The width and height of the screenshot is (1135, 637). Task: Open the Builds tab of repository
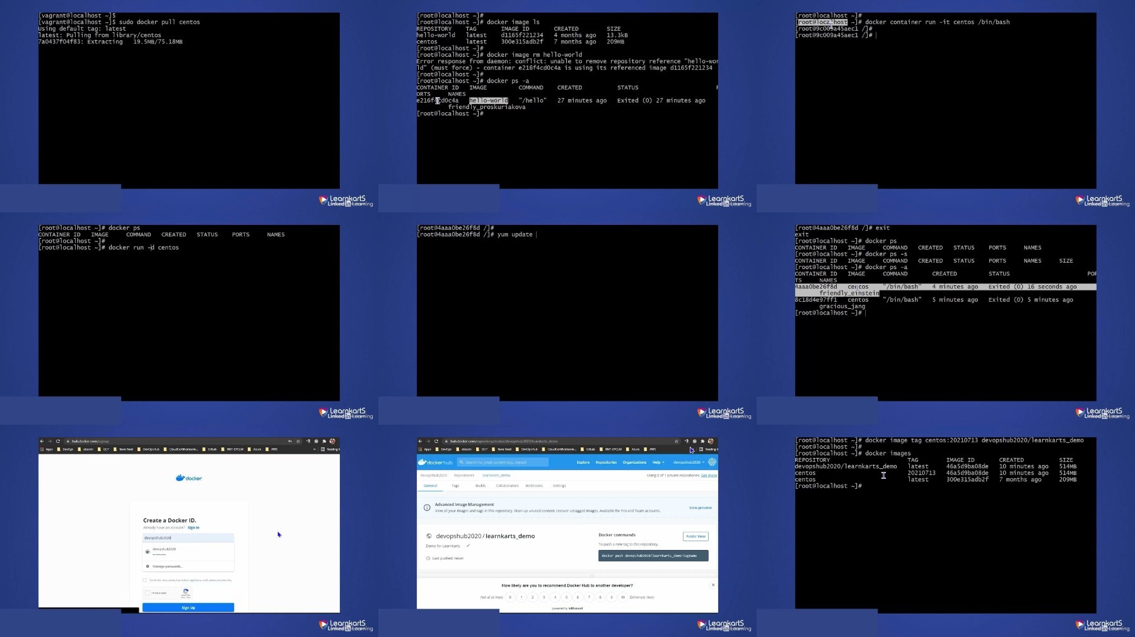[x=480, y=486]
